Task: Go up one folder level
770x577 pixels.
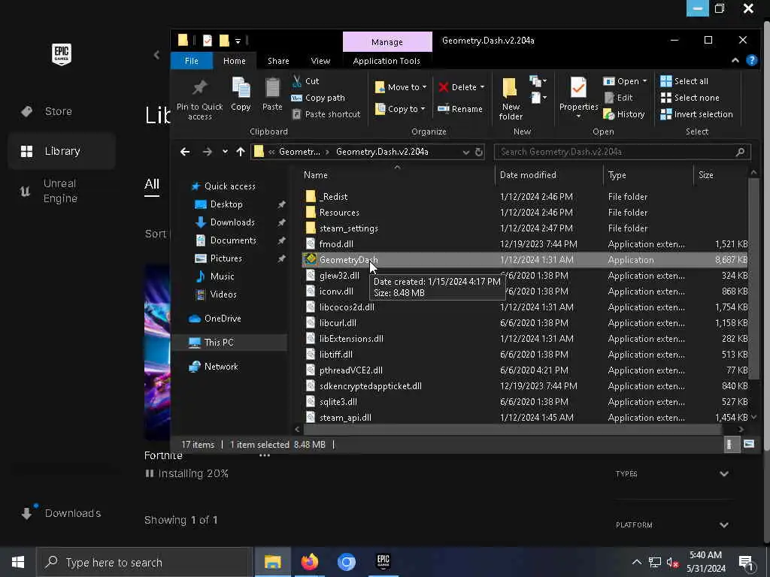Action: (241, 152)
